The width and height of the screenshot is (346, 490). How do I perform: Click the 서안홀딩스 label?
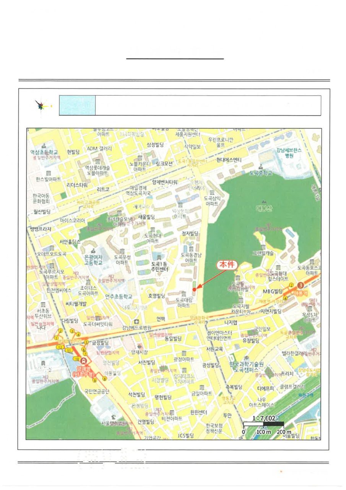click(x=70, y=242)
